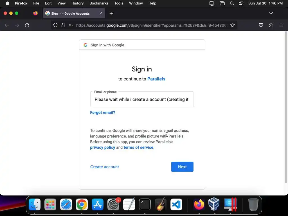The width and height of the screenshot is (288, 216).
Task: Open the Pocket save icon
Action: pos(261,25)
